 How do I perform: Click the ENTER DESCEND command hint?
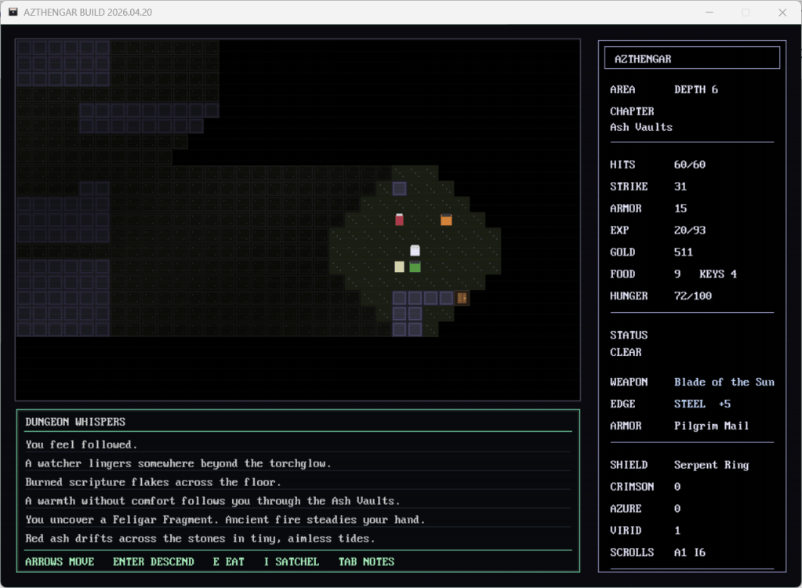coord(153,561)
